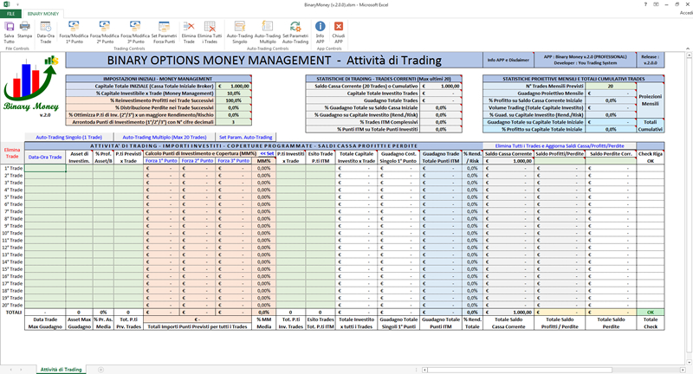Click % Distribuzione Perdite value 0,0%

tap(233, 107)
